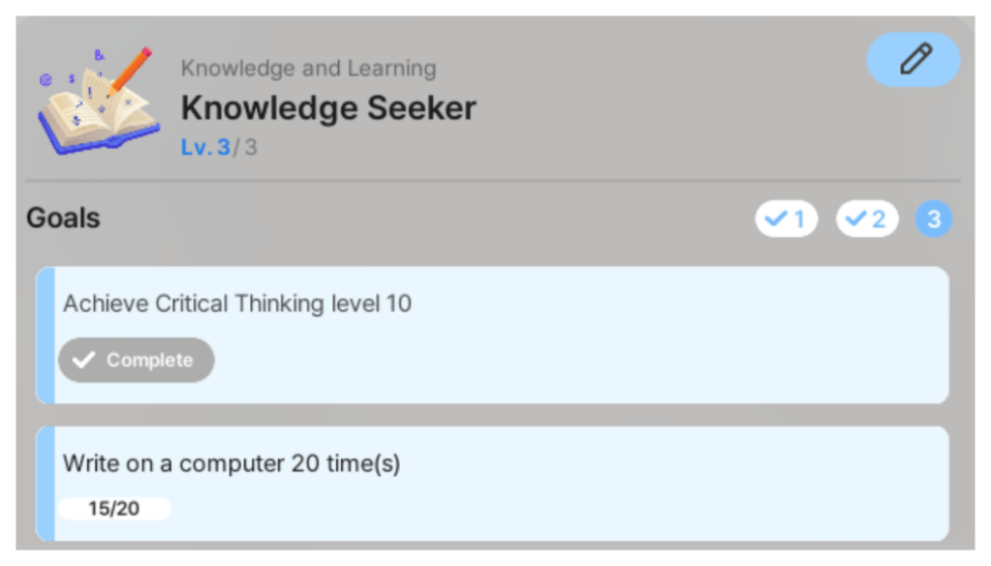Click the Knowledge Seeker title
Screen dimensions: 991x566
(328, 107)
